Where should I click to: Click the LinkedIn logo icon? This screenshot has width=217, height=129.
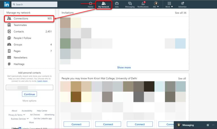7,4
